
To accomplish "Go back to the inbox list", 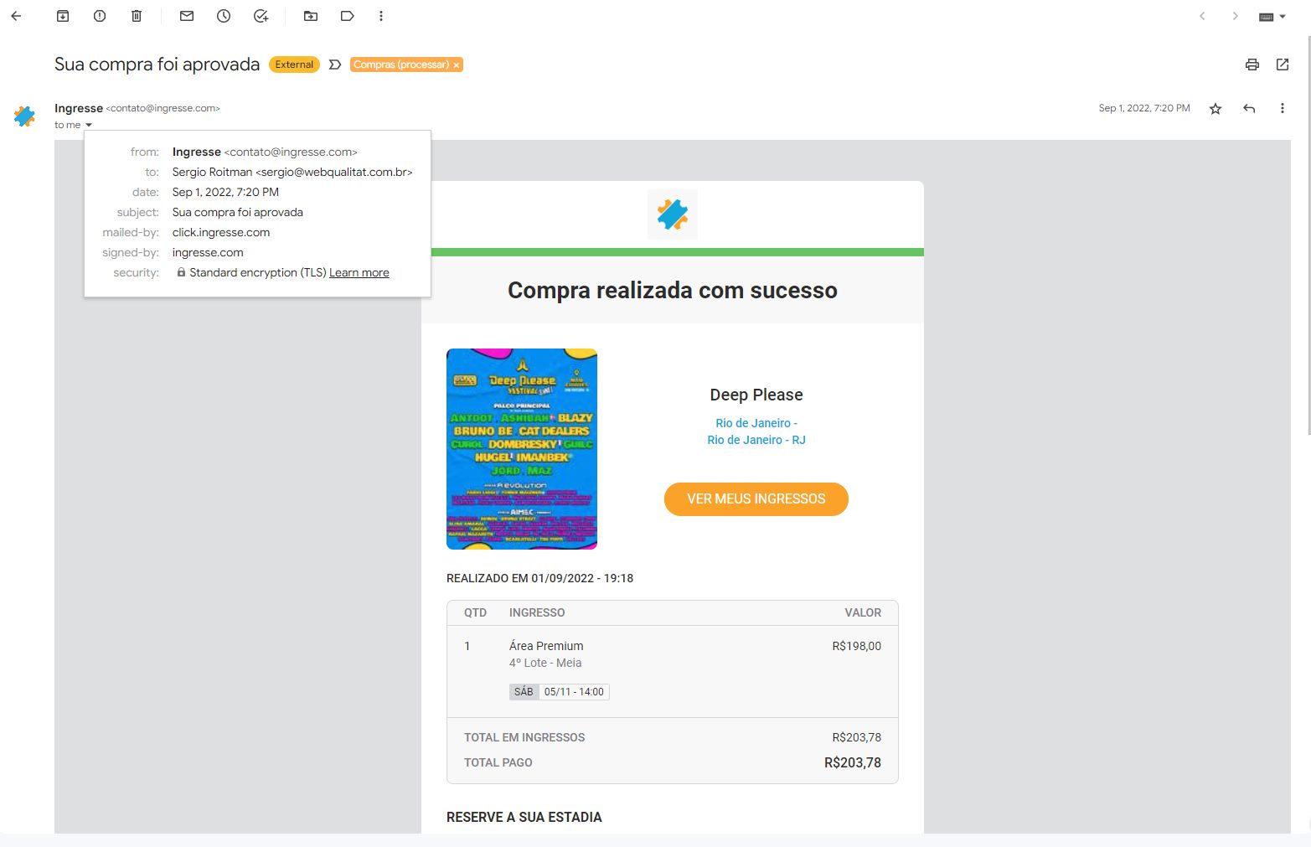I will click(x=16, y=16).
